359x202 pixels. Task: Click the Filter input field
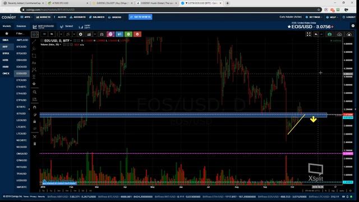21,34
